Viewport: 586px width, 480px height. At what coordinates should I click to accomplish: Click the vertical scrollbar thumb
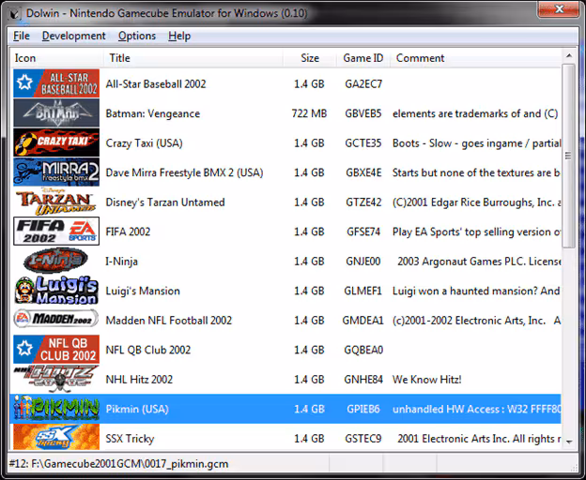click(569, 156)
